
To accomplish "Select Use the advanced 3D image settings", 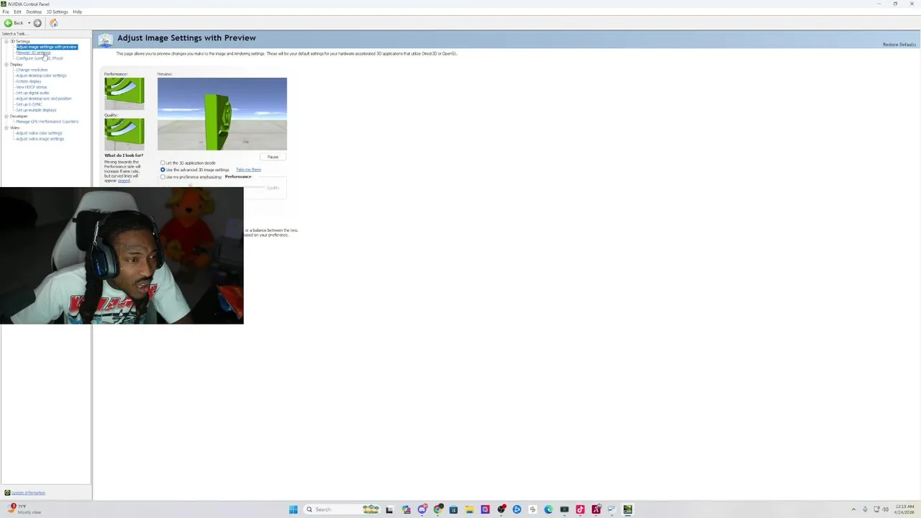I will click(x=163, y=170).
